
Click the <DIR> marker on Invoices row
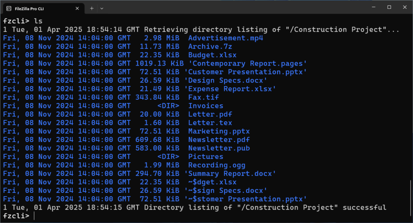(x=168, y=106)
